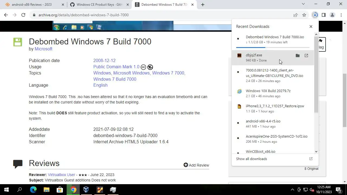The width and height of the screenshot is (347, 195).
Task: Click the site lock icon in the address bar
Action: 34,15
